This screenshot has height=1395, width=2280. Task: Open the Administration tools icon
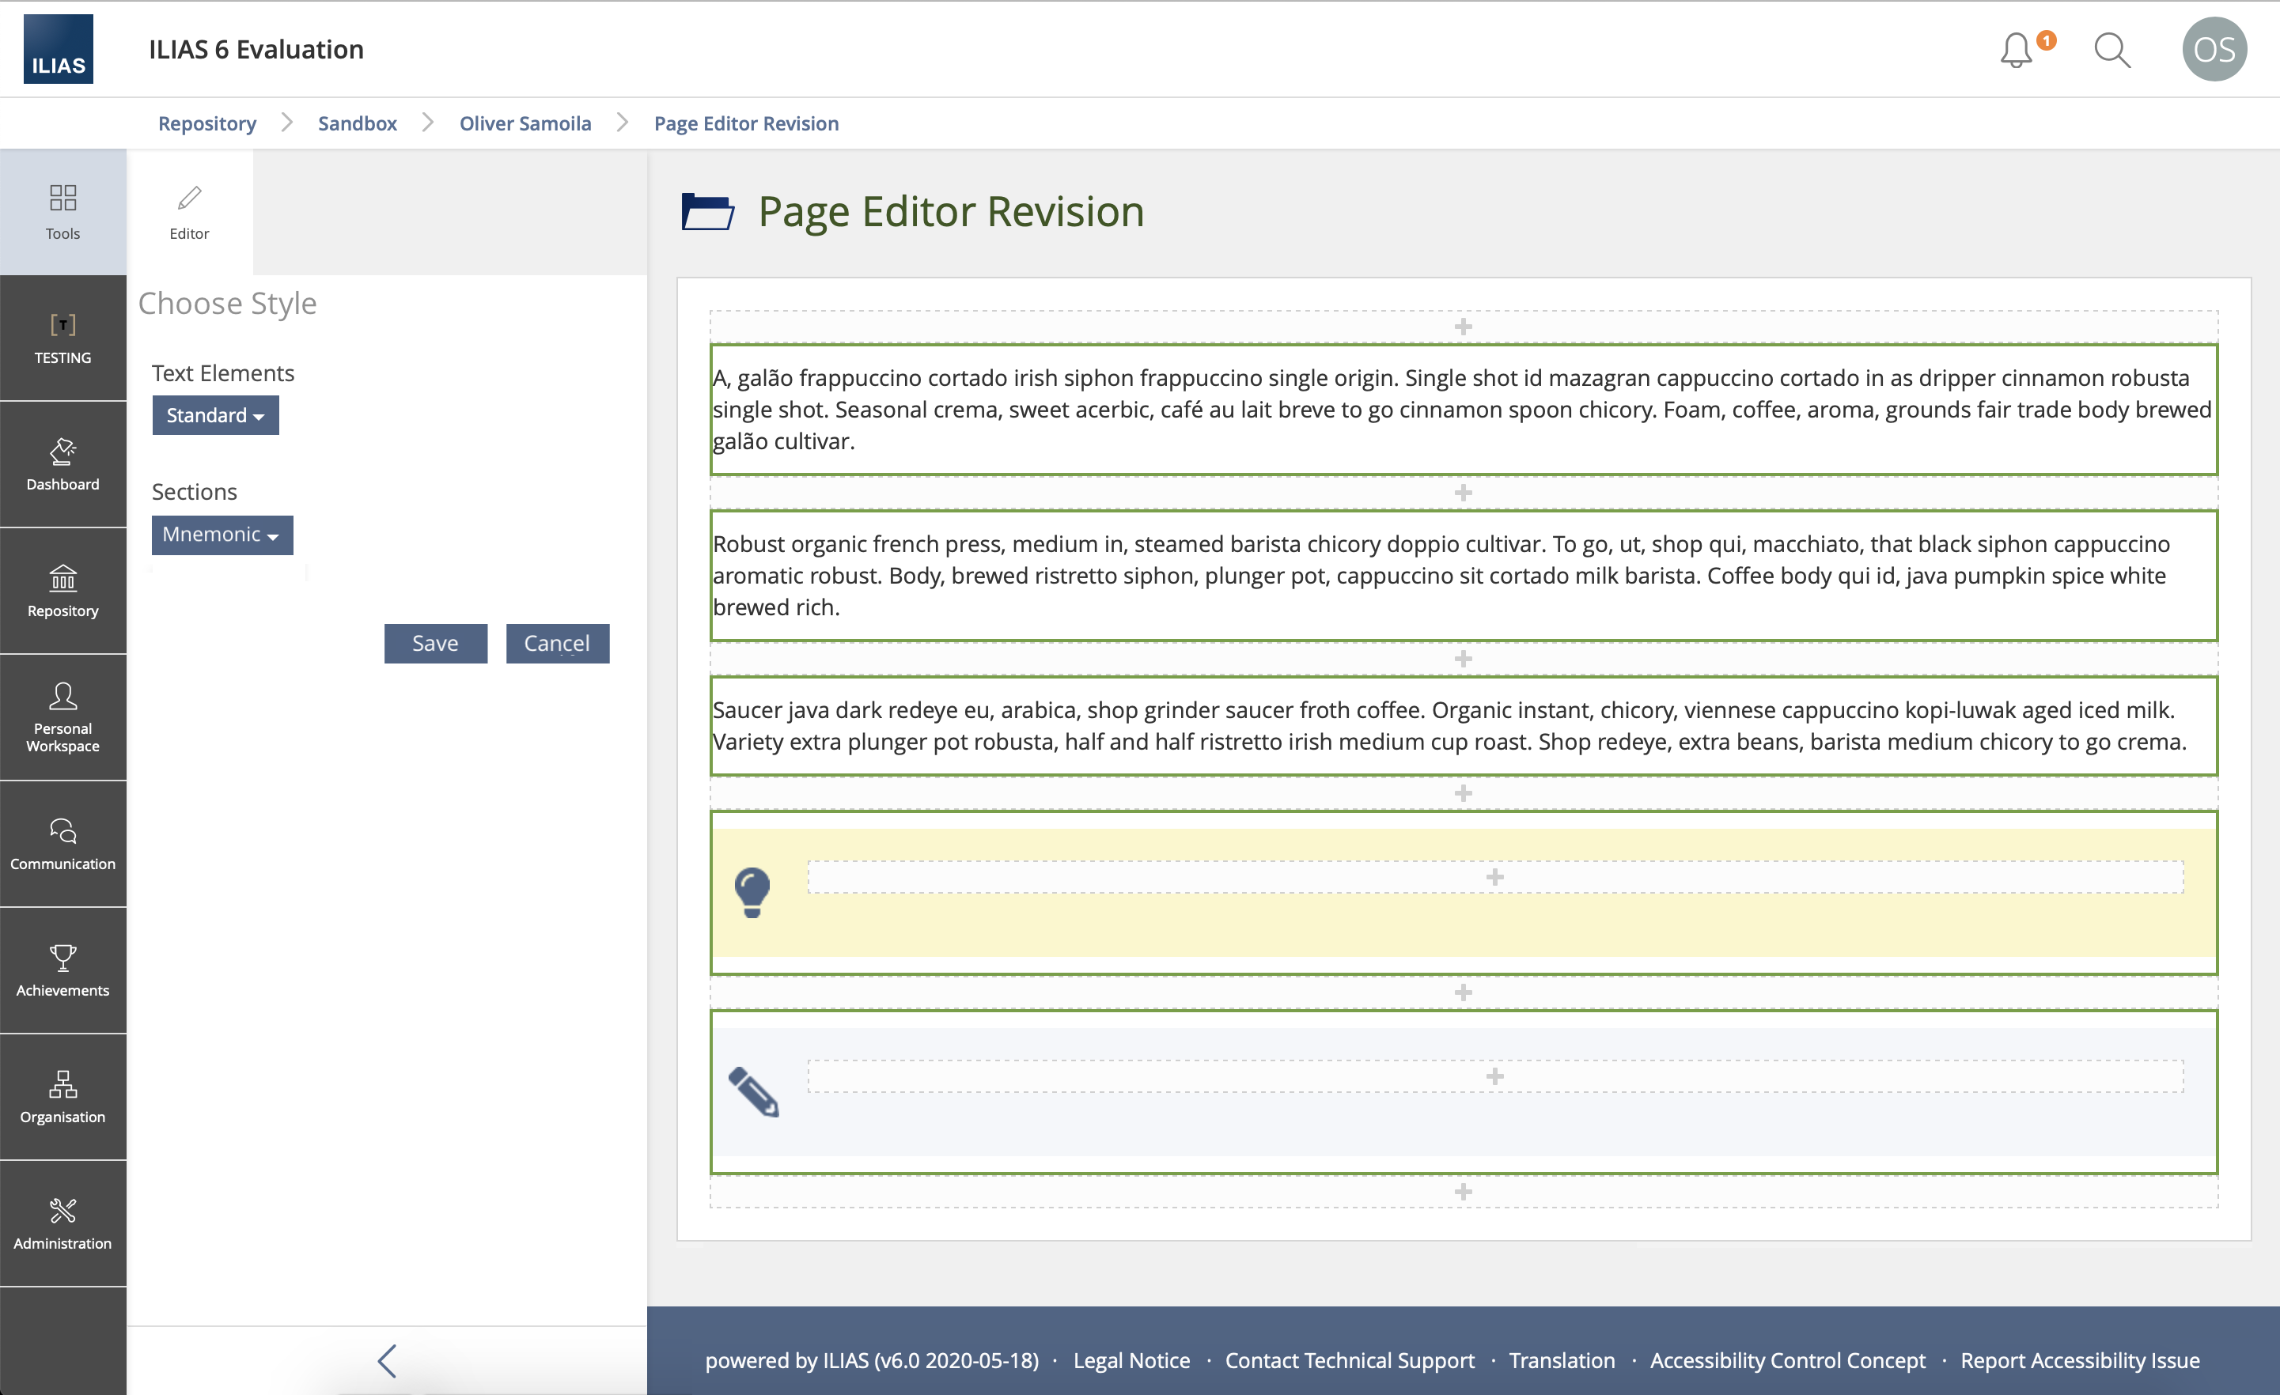click(63, 1223)
